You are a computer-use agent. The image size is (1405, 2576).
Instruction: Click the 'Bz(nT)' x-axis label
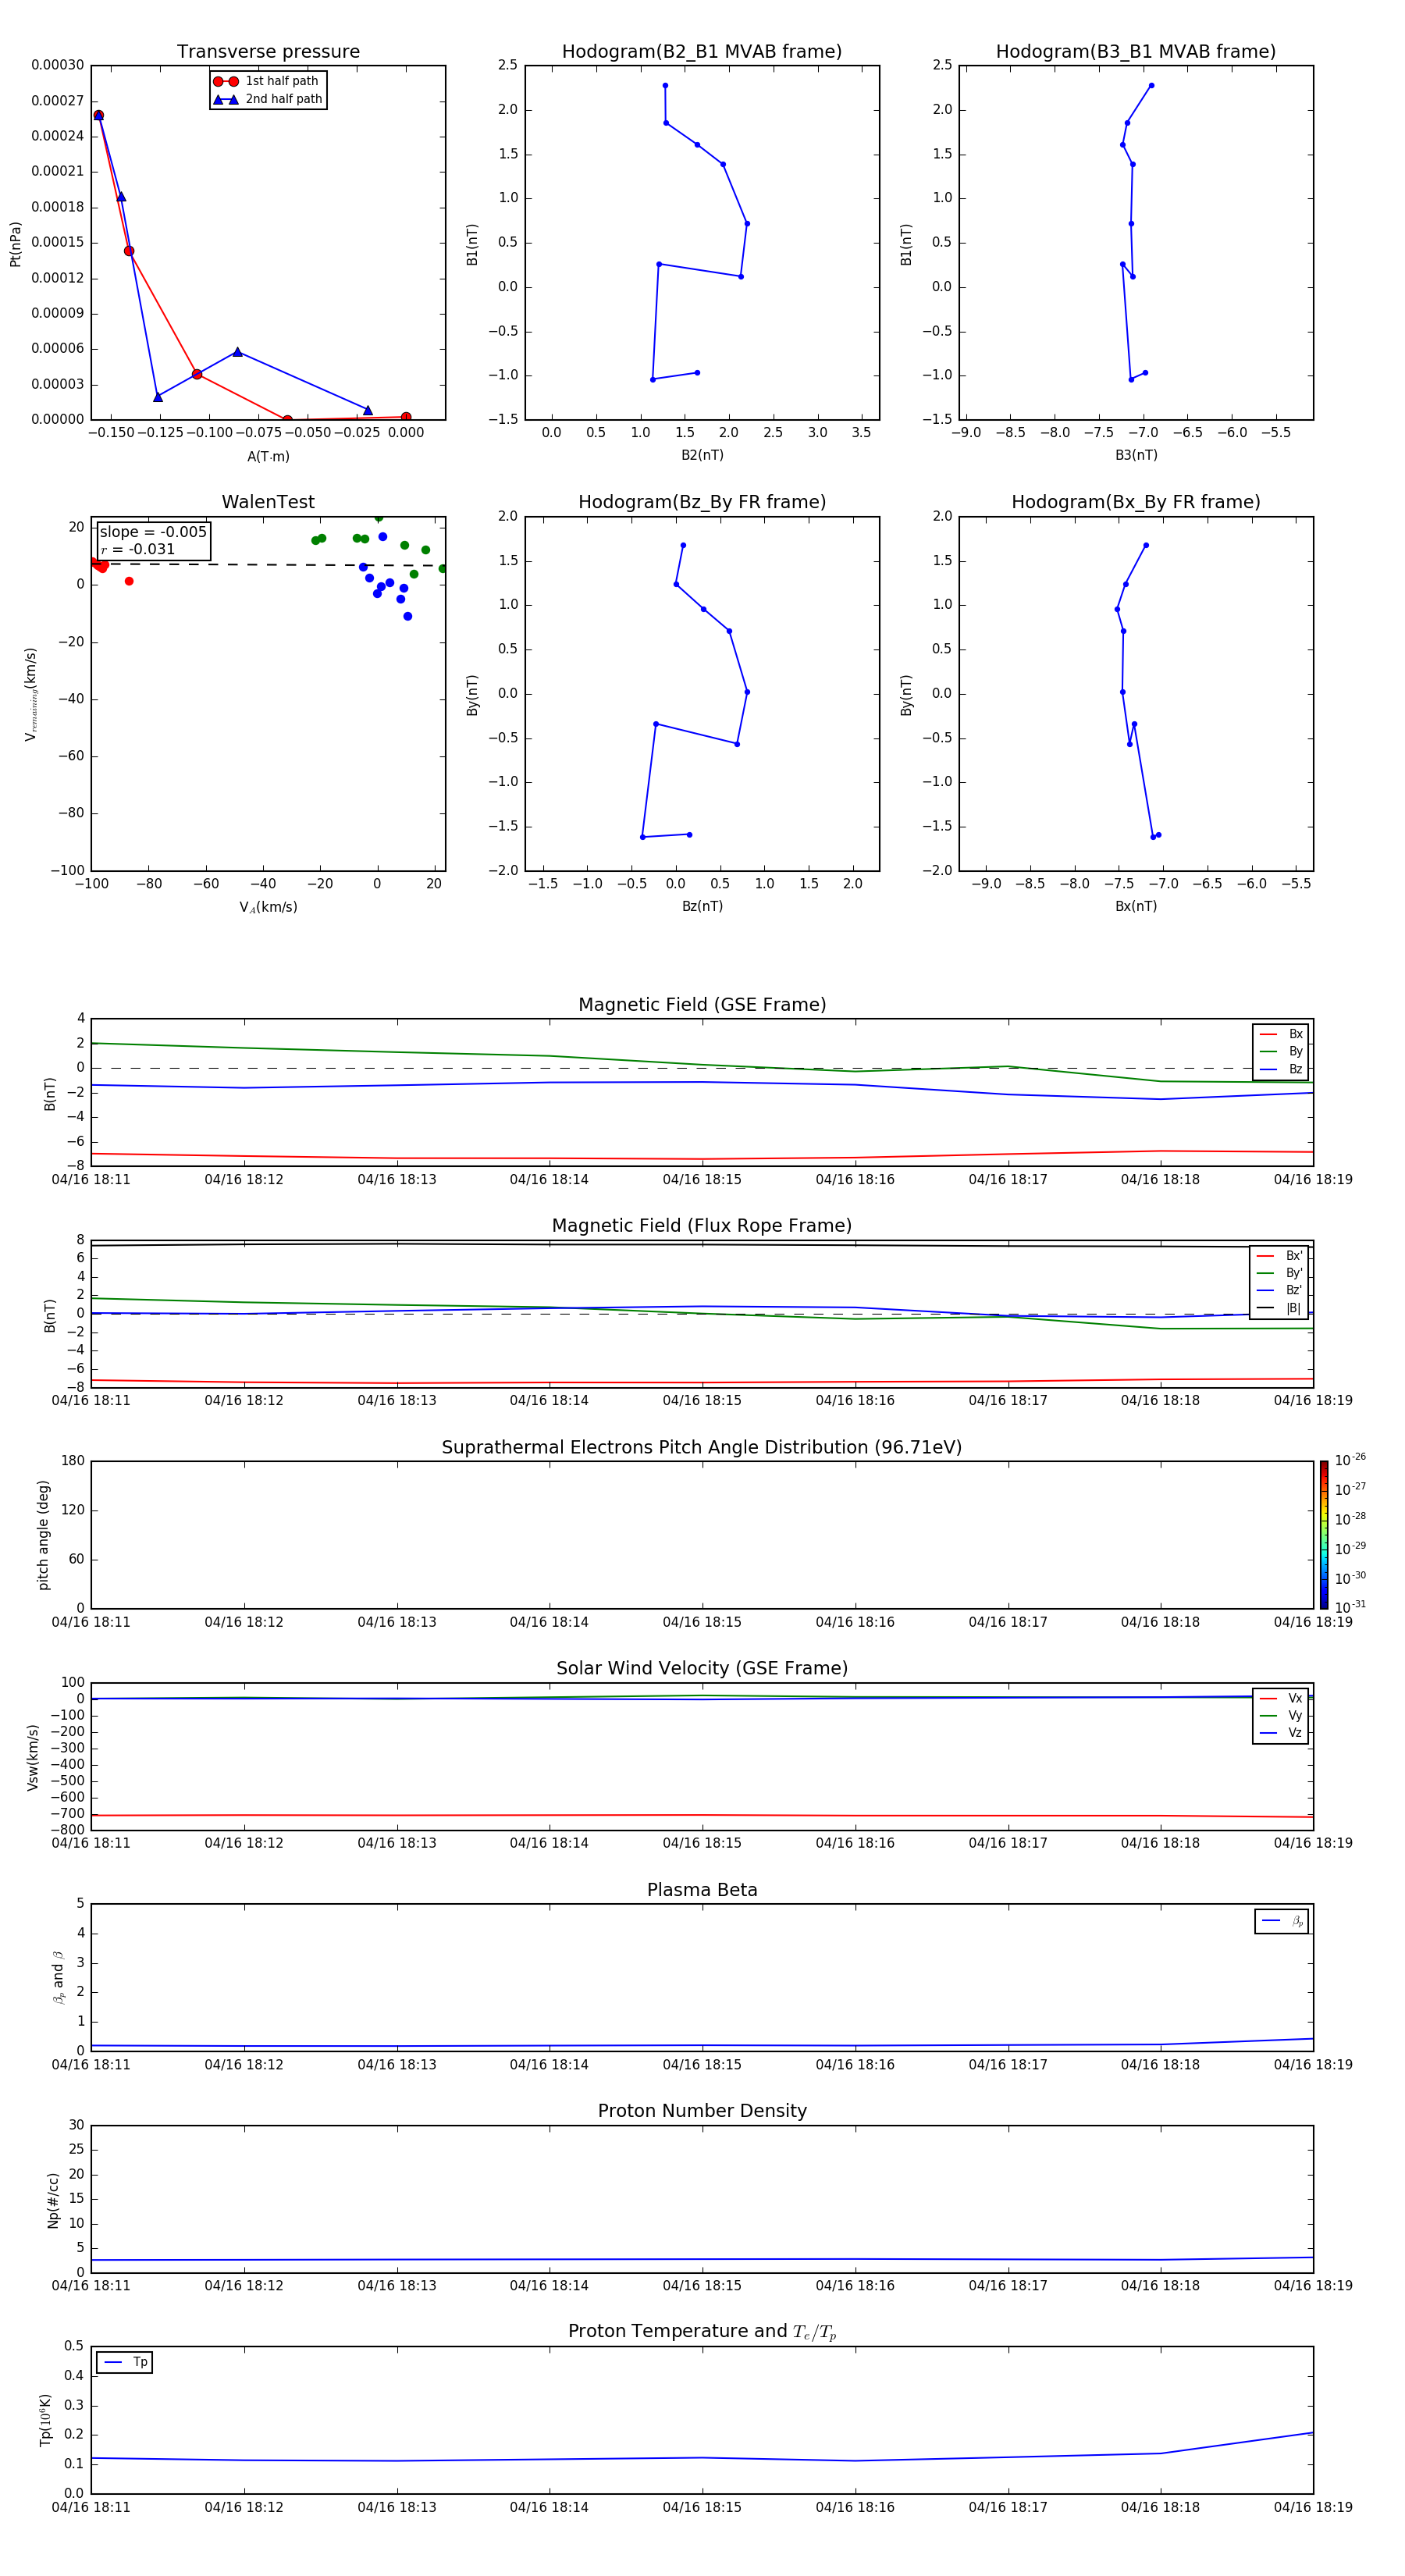pos(702,906)
